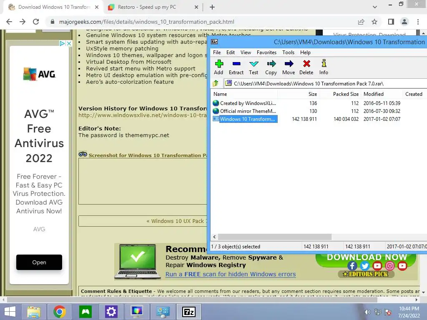Open Screenshot for Windows 10 Transformation Pack link

click(147, 155)
